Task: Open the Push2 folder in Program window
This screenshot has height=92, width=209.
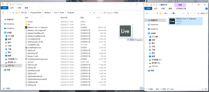Action: 30,22
